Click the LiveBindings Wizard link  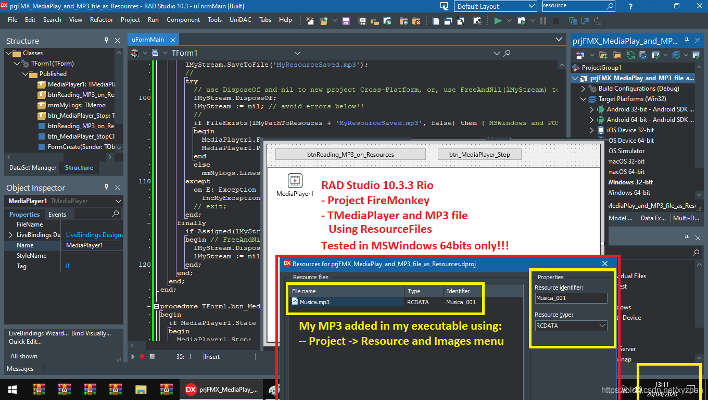(x=38, y=333)
